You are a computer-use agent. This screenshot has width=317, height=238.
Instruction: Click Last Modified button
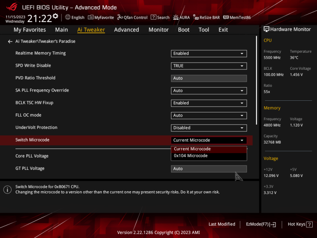(x=222, y=224)
